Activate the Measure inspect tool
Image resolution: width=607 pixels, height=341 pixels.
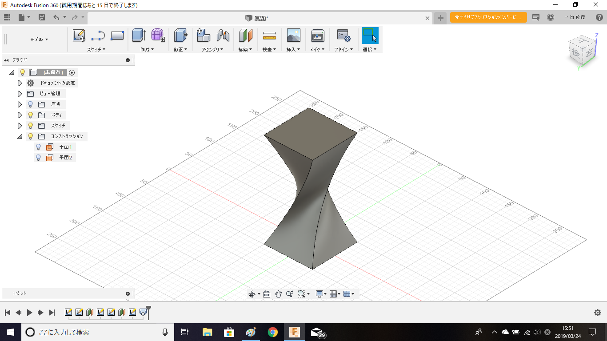pyautogui.click(x=269, y=36)
